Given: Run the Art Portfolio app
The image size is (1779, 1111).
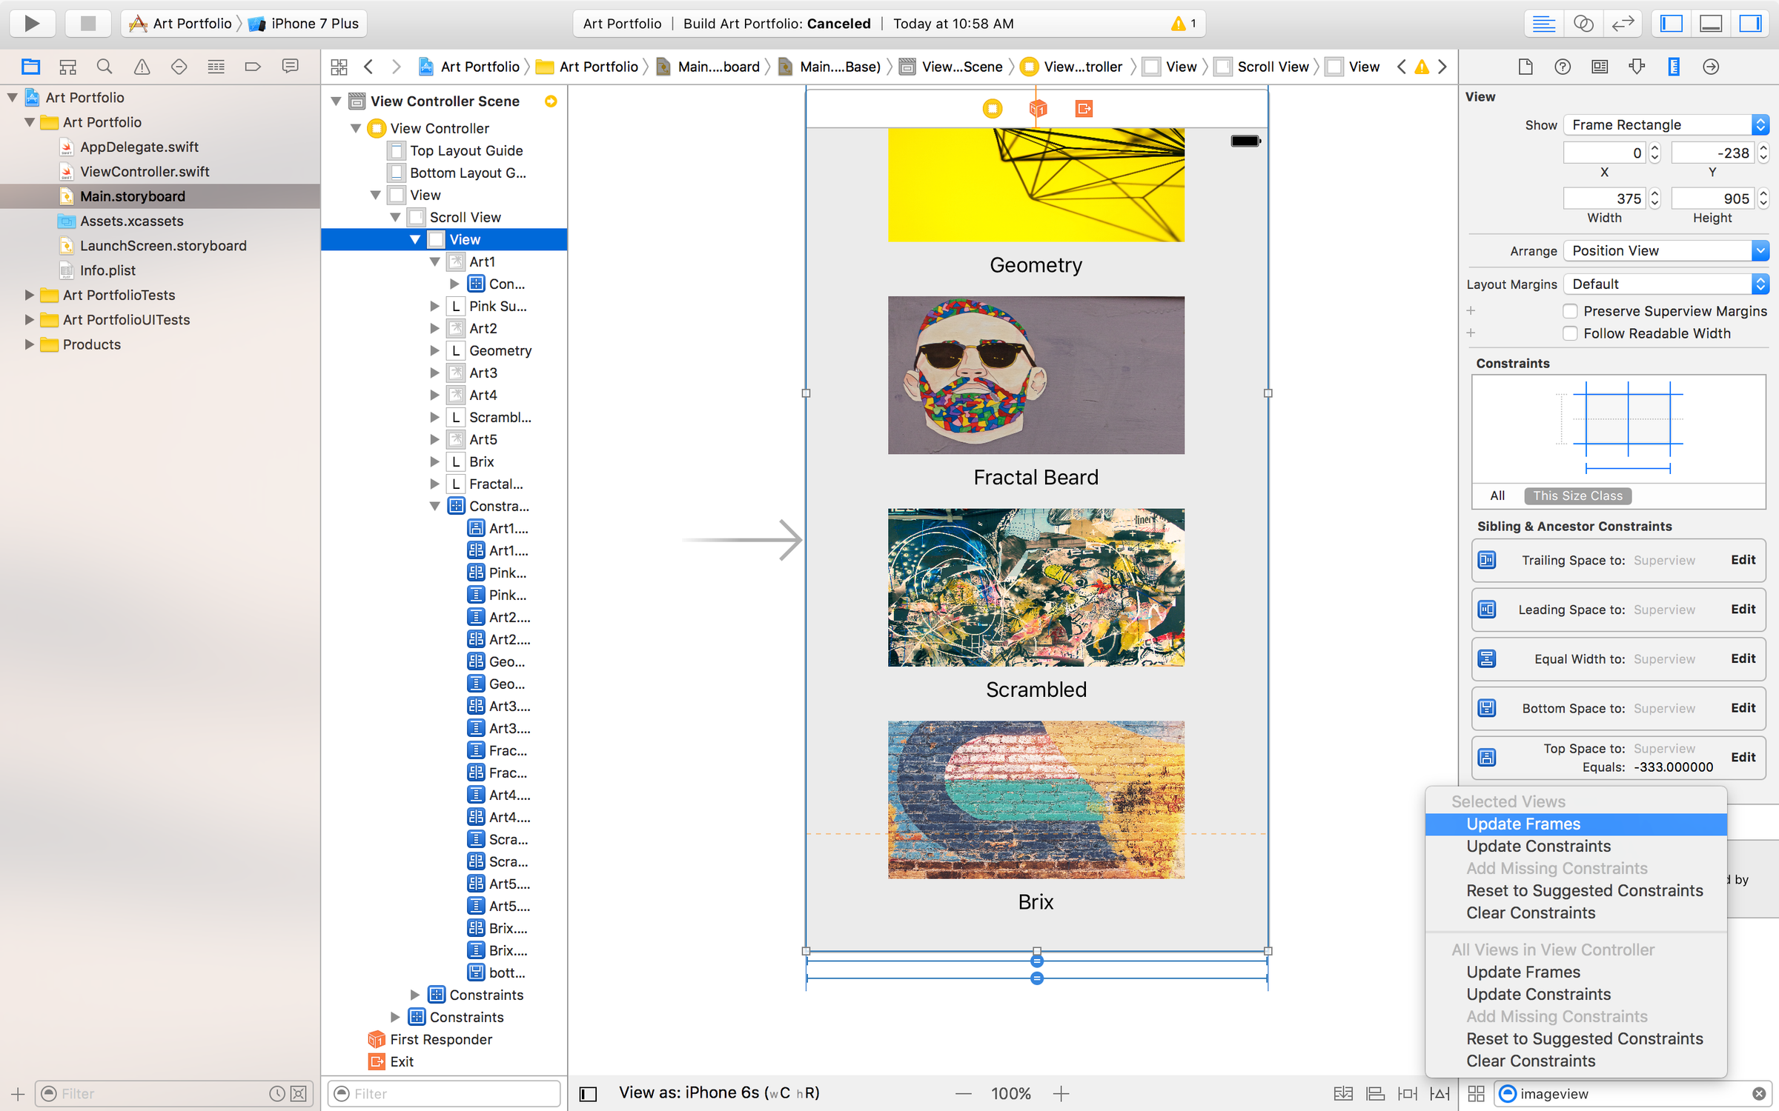Looking at the screenshot, I should click(32, 23).
